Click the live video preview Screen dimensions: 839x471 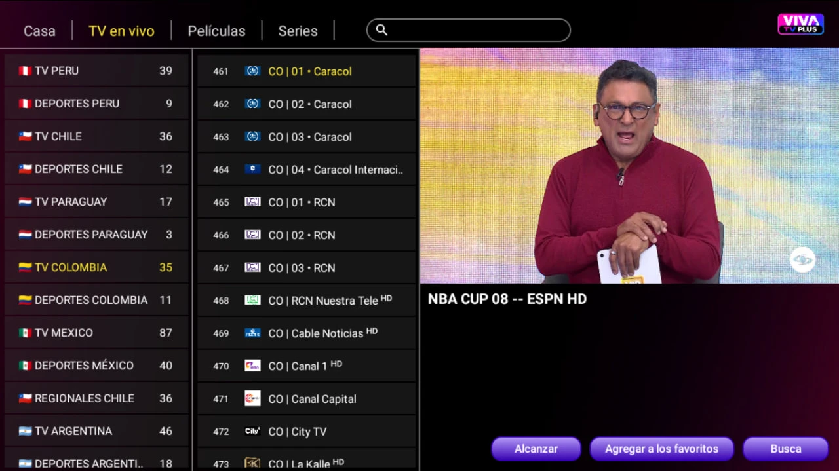coord(629,166)
